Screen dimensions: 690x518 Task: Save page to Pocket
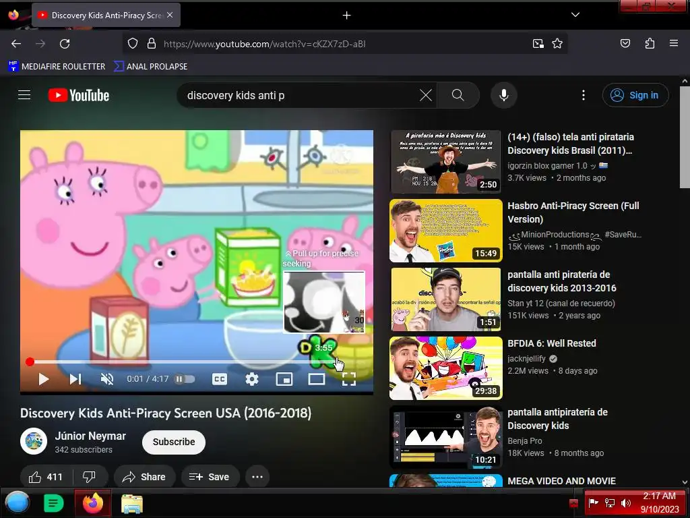pyautogui.click(x=625, y=43)
